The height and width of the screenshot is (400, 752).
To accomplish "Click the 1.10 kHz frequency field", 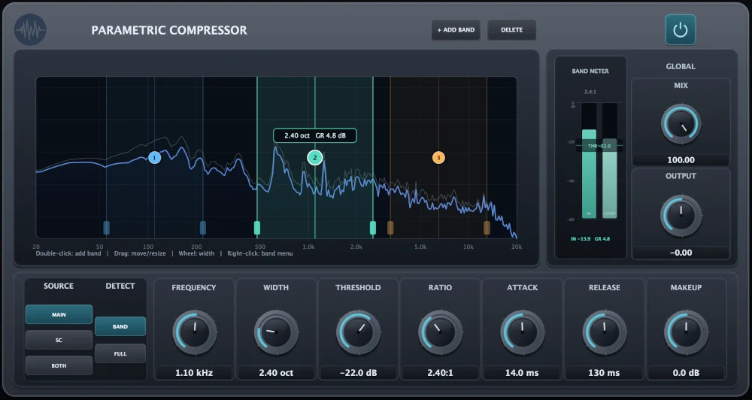I will click(x=194, y=373).
